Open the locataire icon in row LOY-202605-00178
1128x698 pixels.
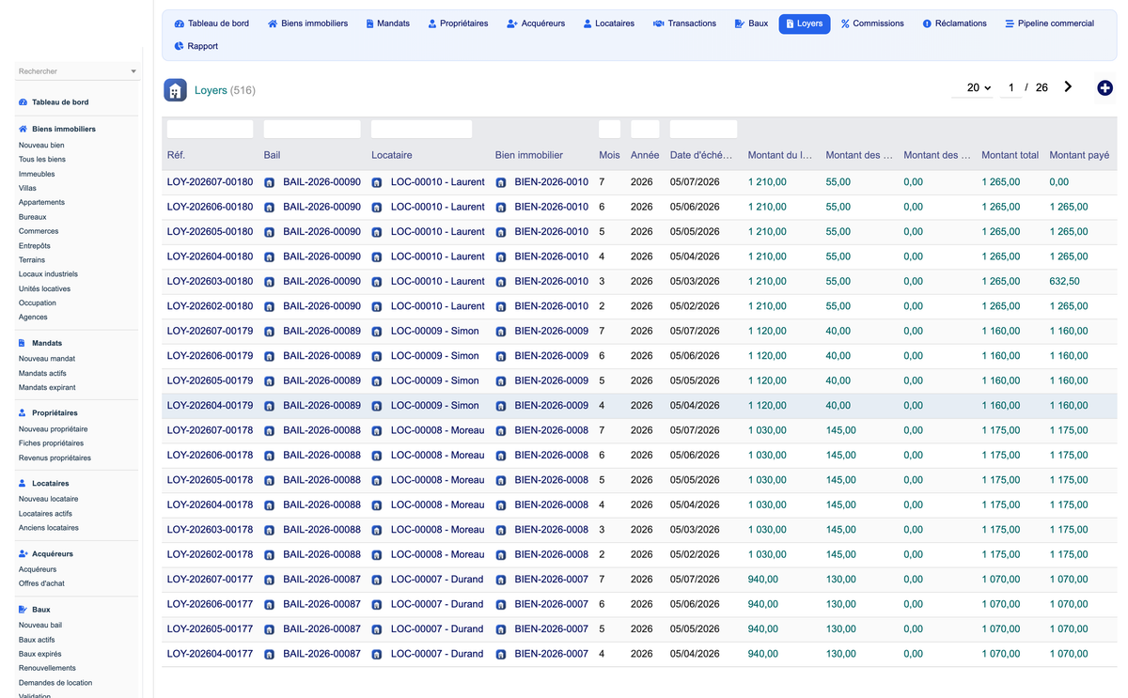pos(377,481)
